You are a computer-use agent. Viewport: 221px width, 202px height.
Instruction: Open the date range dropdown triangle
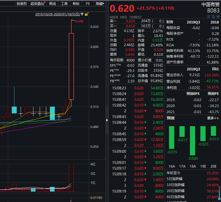tap(82, 14)
